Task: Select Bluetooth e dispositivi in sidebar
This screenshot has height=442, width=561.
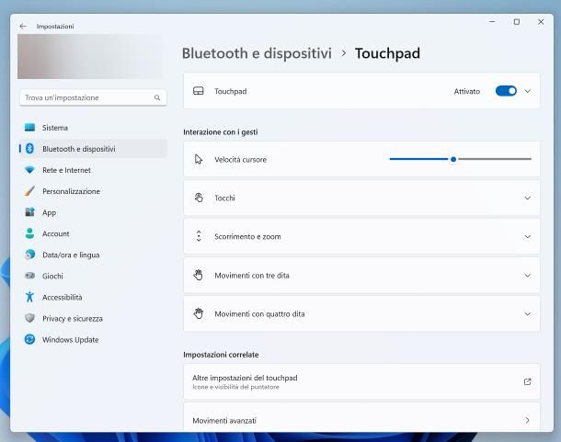Action: (78, 149)
